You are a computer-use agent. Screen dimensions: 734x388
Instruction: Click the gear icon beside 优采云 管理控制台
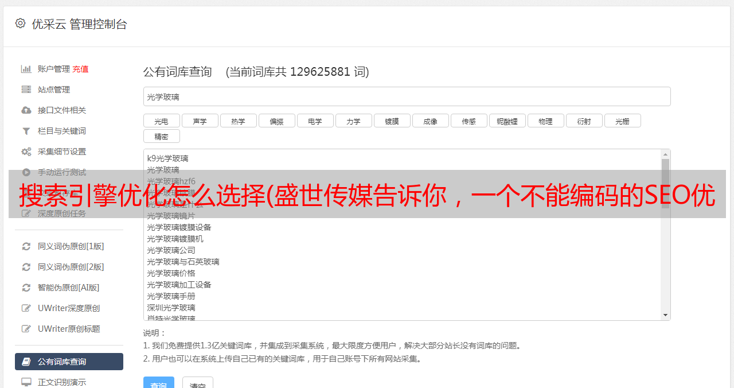pyautogui.click(x=21, y=24)
